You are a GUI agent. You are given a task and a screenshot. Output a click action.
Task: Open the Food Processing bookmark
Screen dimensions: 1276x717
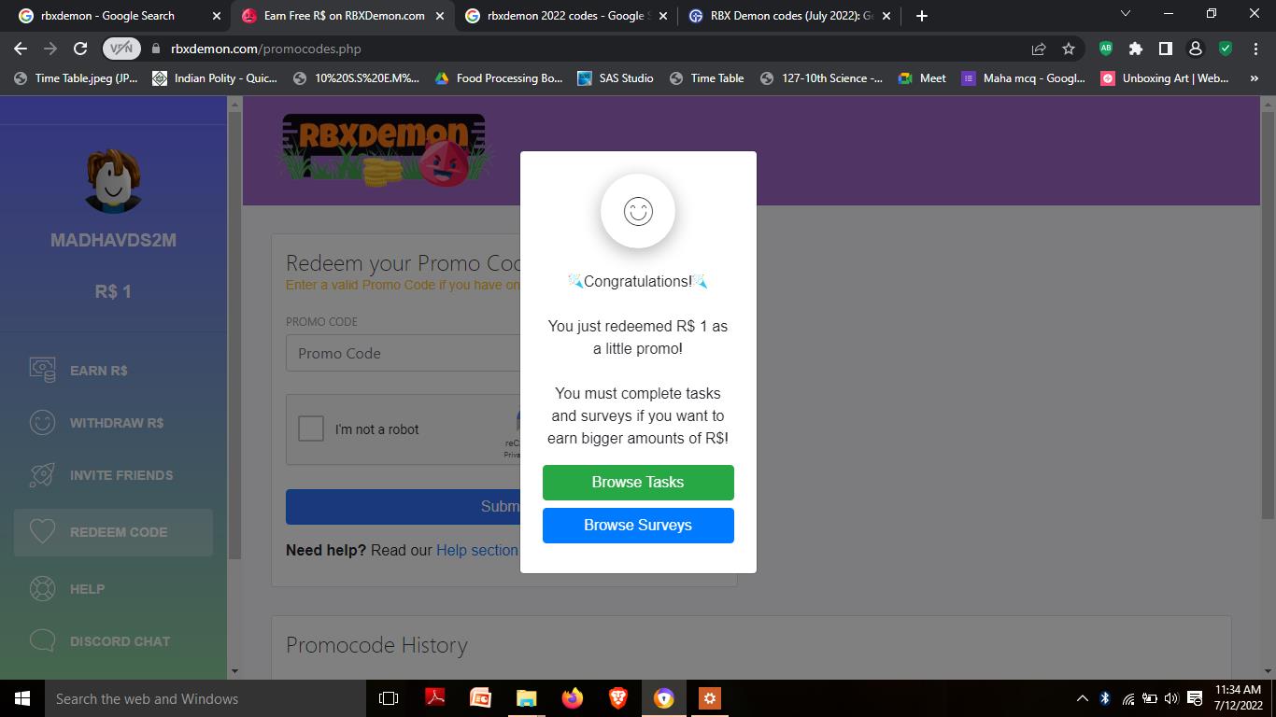[499, 78]
